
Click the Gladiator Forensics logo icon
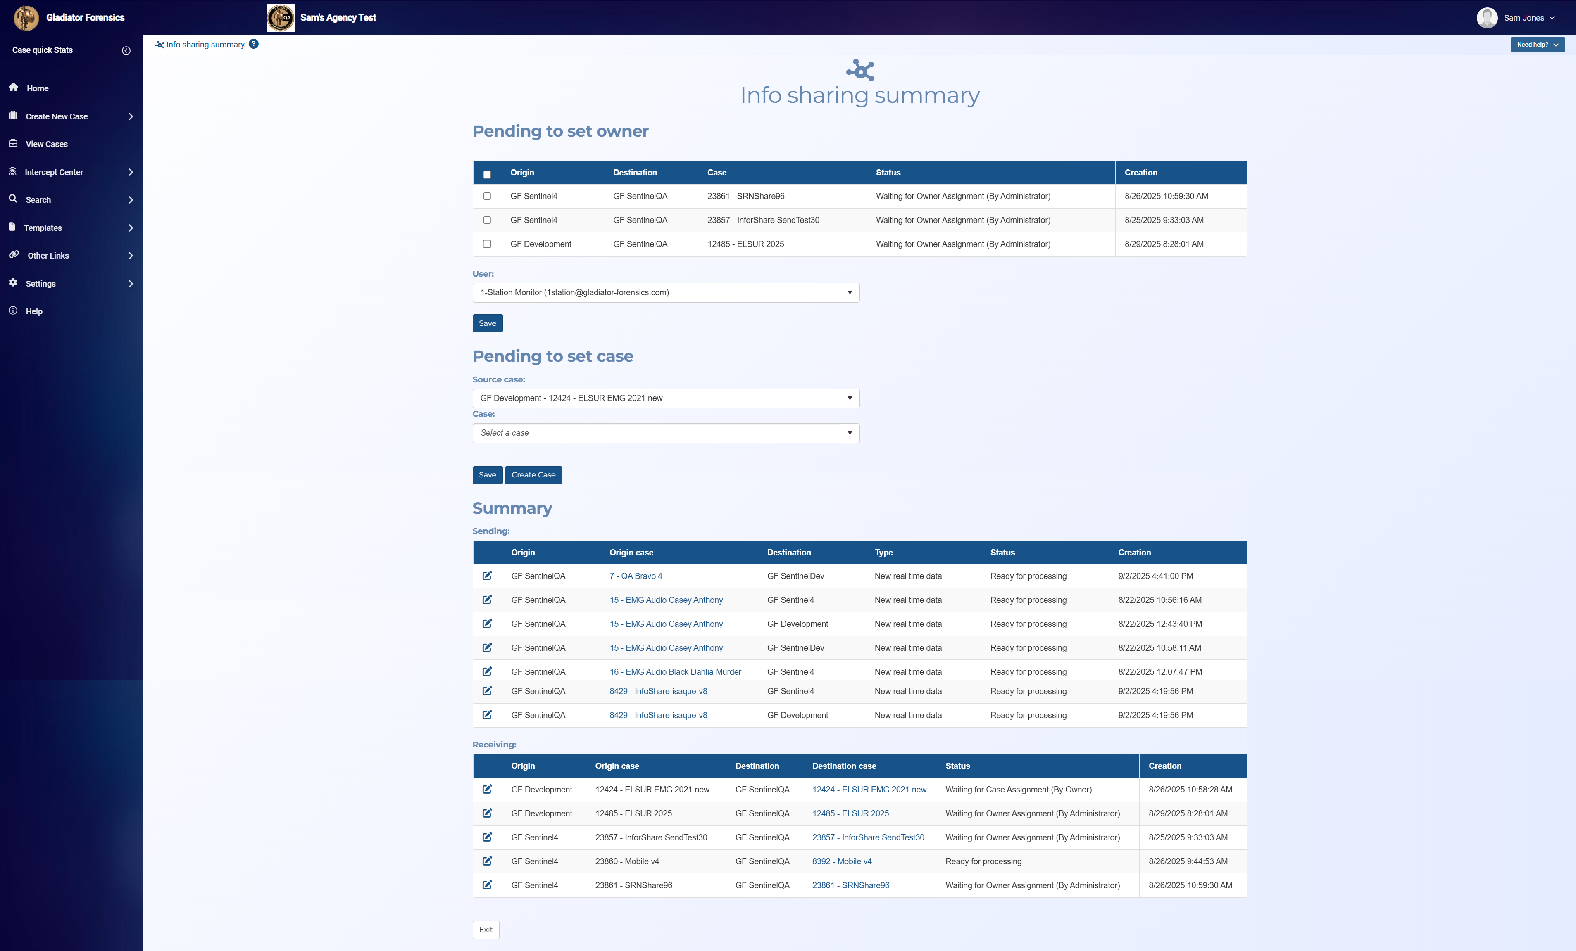pos(26,18)
